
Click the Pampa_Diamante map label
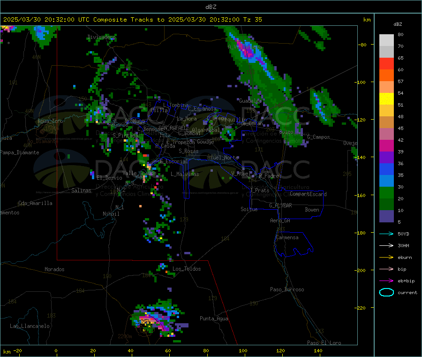19,152
